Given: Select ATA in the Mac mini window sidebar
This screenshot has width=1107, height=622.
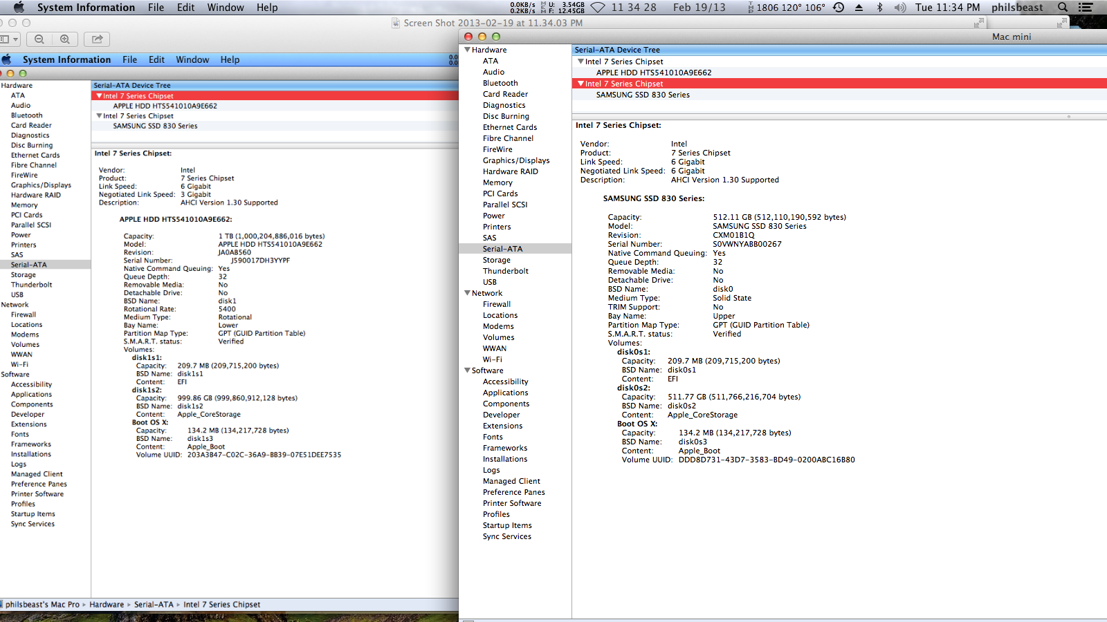Looking at the screenshot, I should point(491,61).
